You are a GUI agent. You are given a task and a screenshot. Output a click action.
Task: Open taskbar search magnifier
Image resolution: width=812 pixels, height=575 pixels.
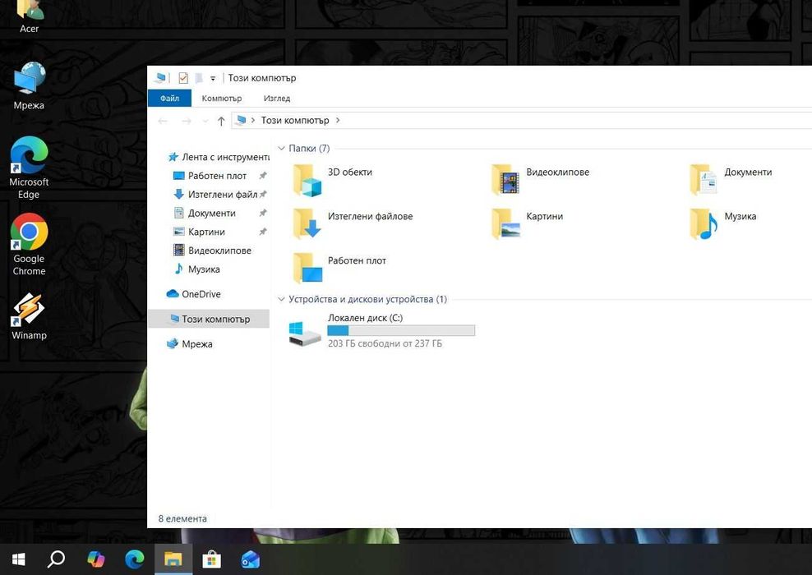[x=56, y=559]
